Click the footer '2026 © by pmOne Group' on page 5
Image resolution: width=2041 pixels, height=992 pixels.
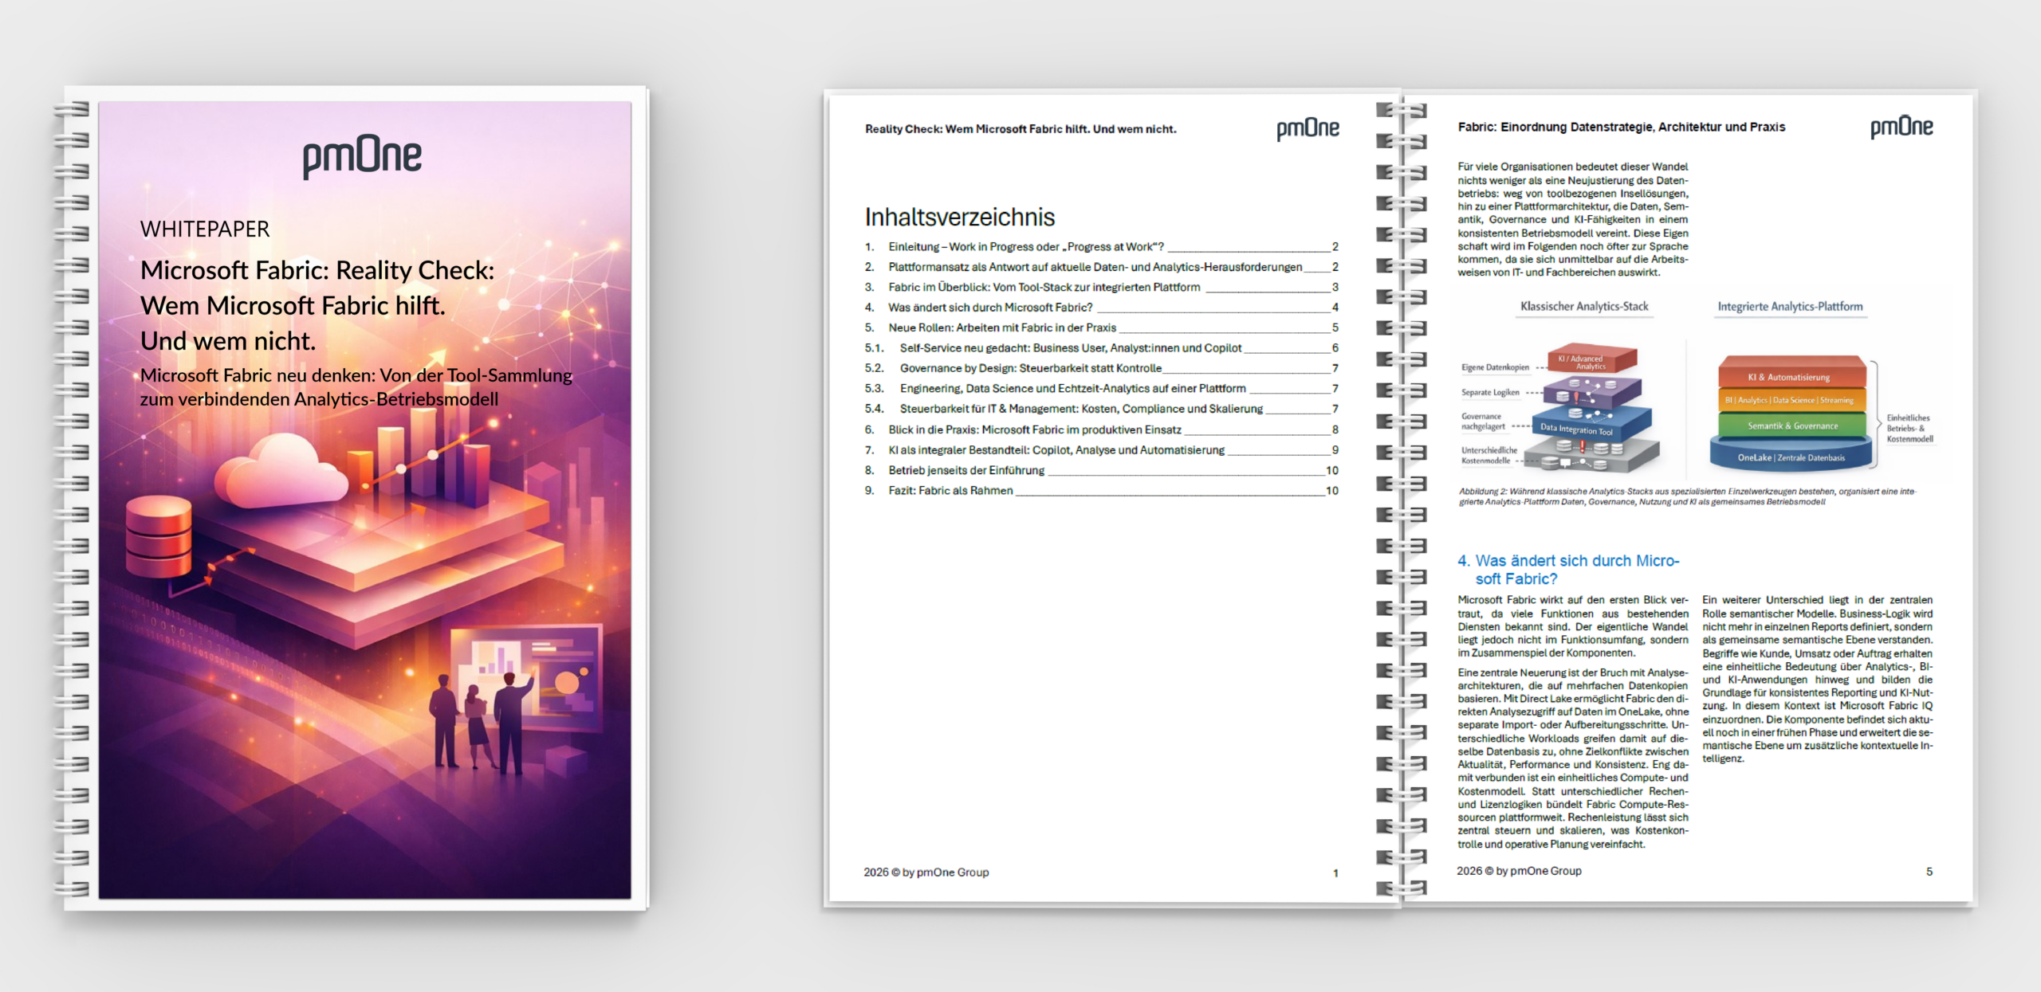tap(1519, 871)
